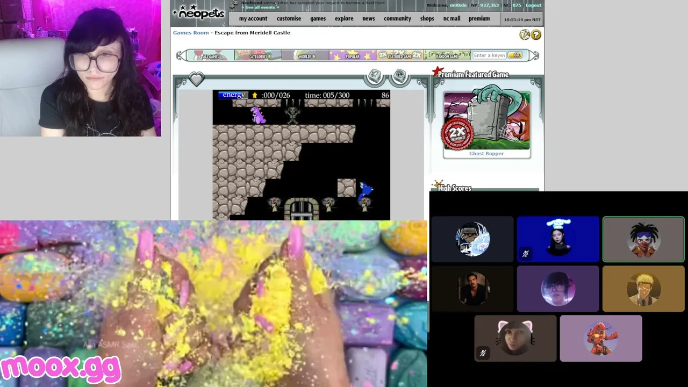Open the shops menu
This screenshot has width=688, height=387.
click(x=427, y=19)
